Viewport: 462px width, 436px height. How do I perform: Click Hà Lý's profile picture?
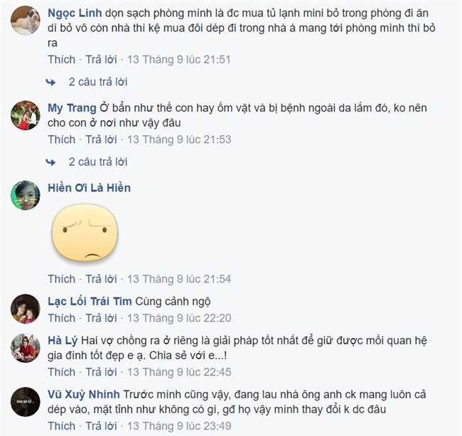point(26,348)
